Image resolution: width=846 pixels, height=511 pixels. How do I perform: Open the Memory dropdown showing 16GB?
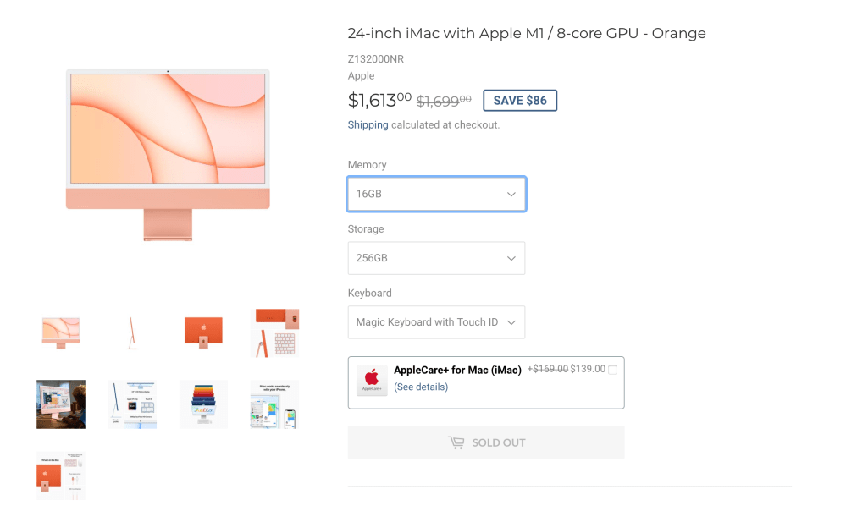click(x=436, y=194)
